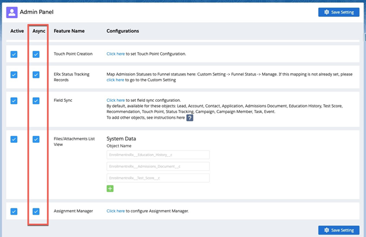Follow 'click here' link to Custom Setting
The width and height of the screenshot is (366, 237).
click(116, 80)
